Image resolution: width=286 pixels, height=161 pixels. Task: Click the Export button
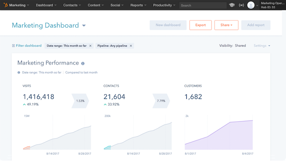click(201, 25)
